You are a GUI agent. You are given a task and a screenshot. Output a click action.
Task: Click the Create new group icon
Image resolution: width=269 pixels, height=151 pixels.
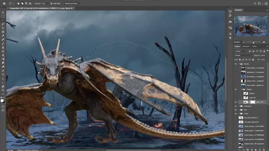point(256,150)
